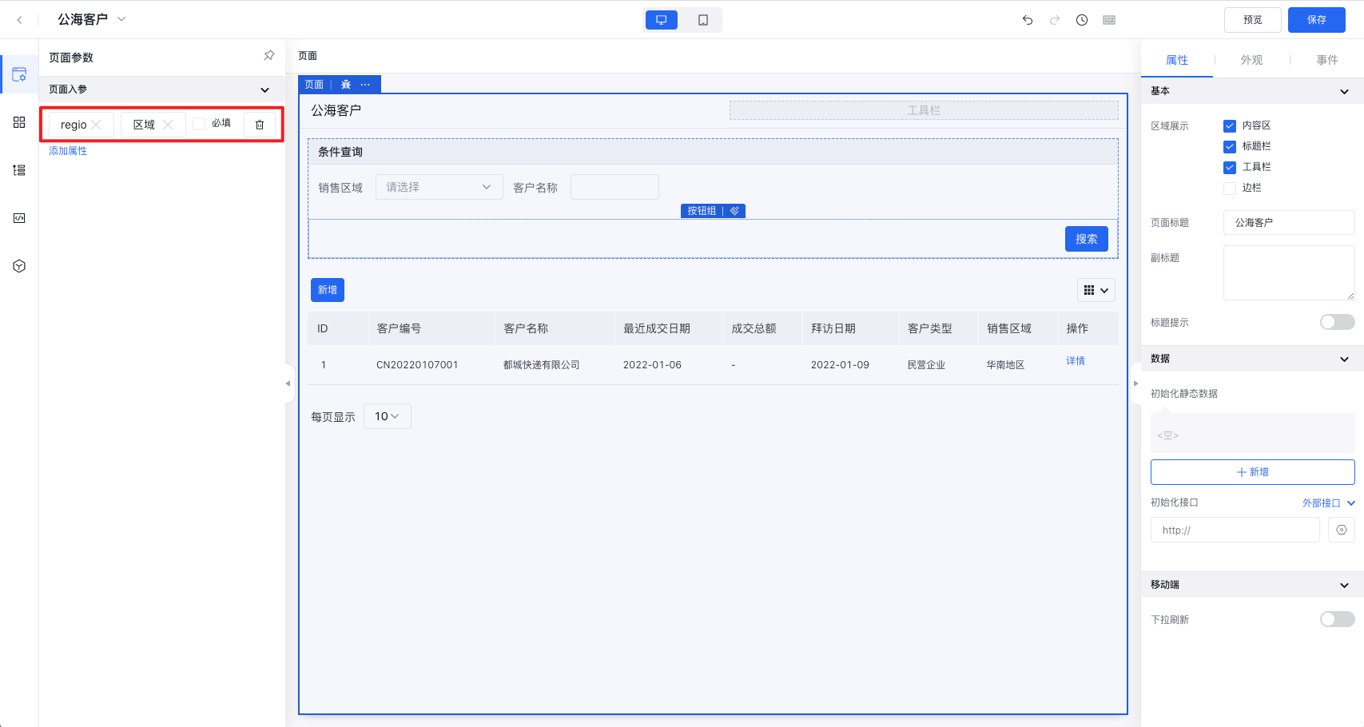Pin the page parameters panel
The height and width of the screenshot is (727, 1364).
[x=269, y=56]
